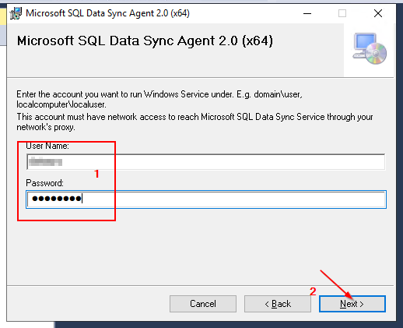Click the window title bar text
Image resolution: width=403 pixels, height=328 pixels.
(107, 13)
